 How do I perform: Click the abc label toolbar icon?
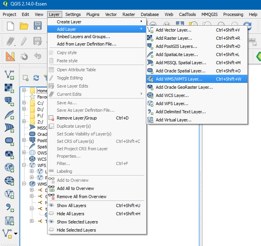click(252, 42)
